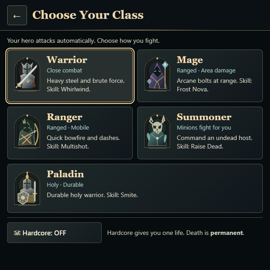Click the Summoner antlered skull portrait

pyautogui.click(x=157, y=131)
